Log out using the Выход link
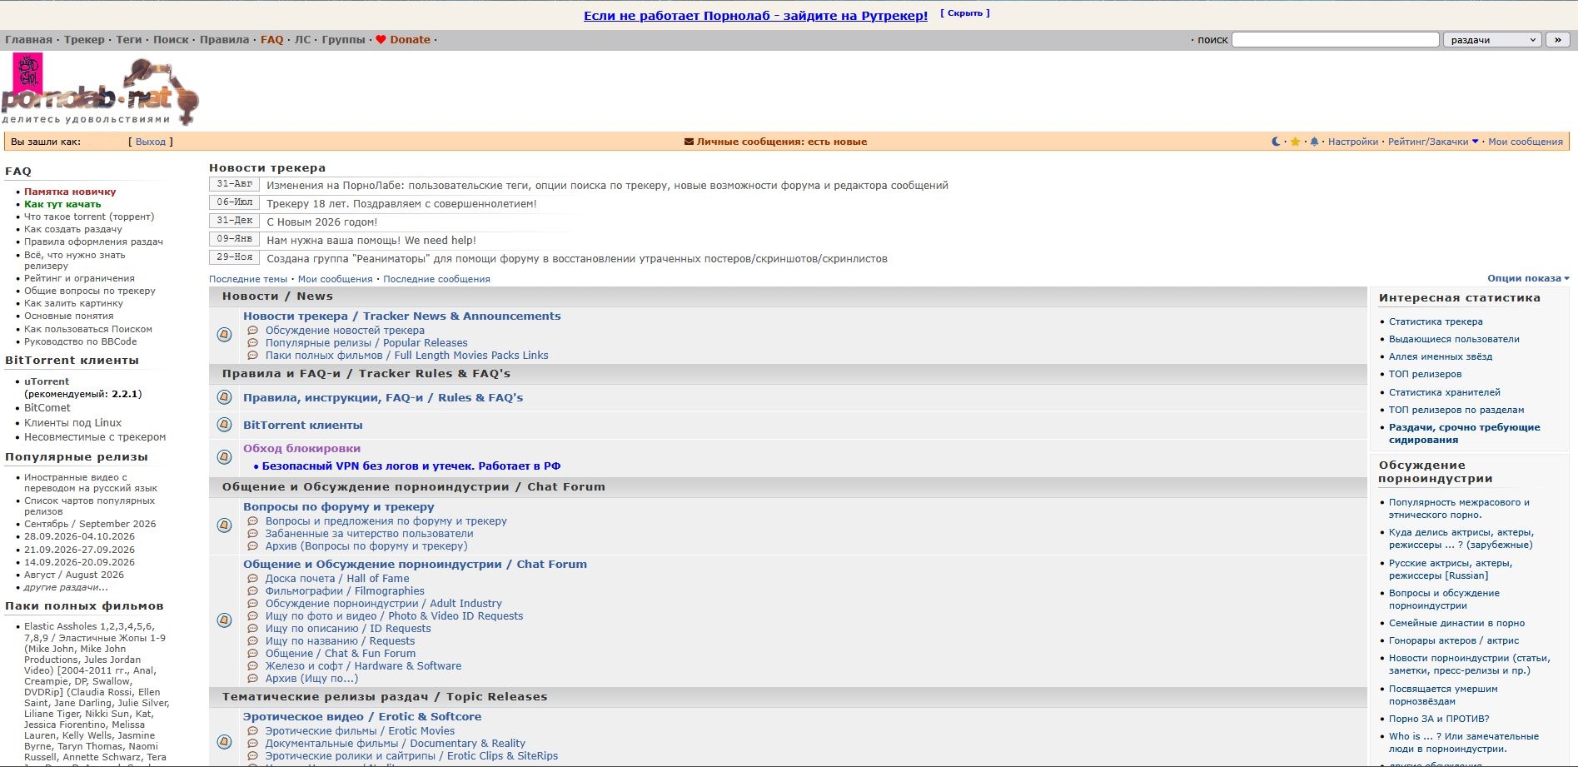The width and height of the screenshot is (1578, 767). [x=151, y=142]
